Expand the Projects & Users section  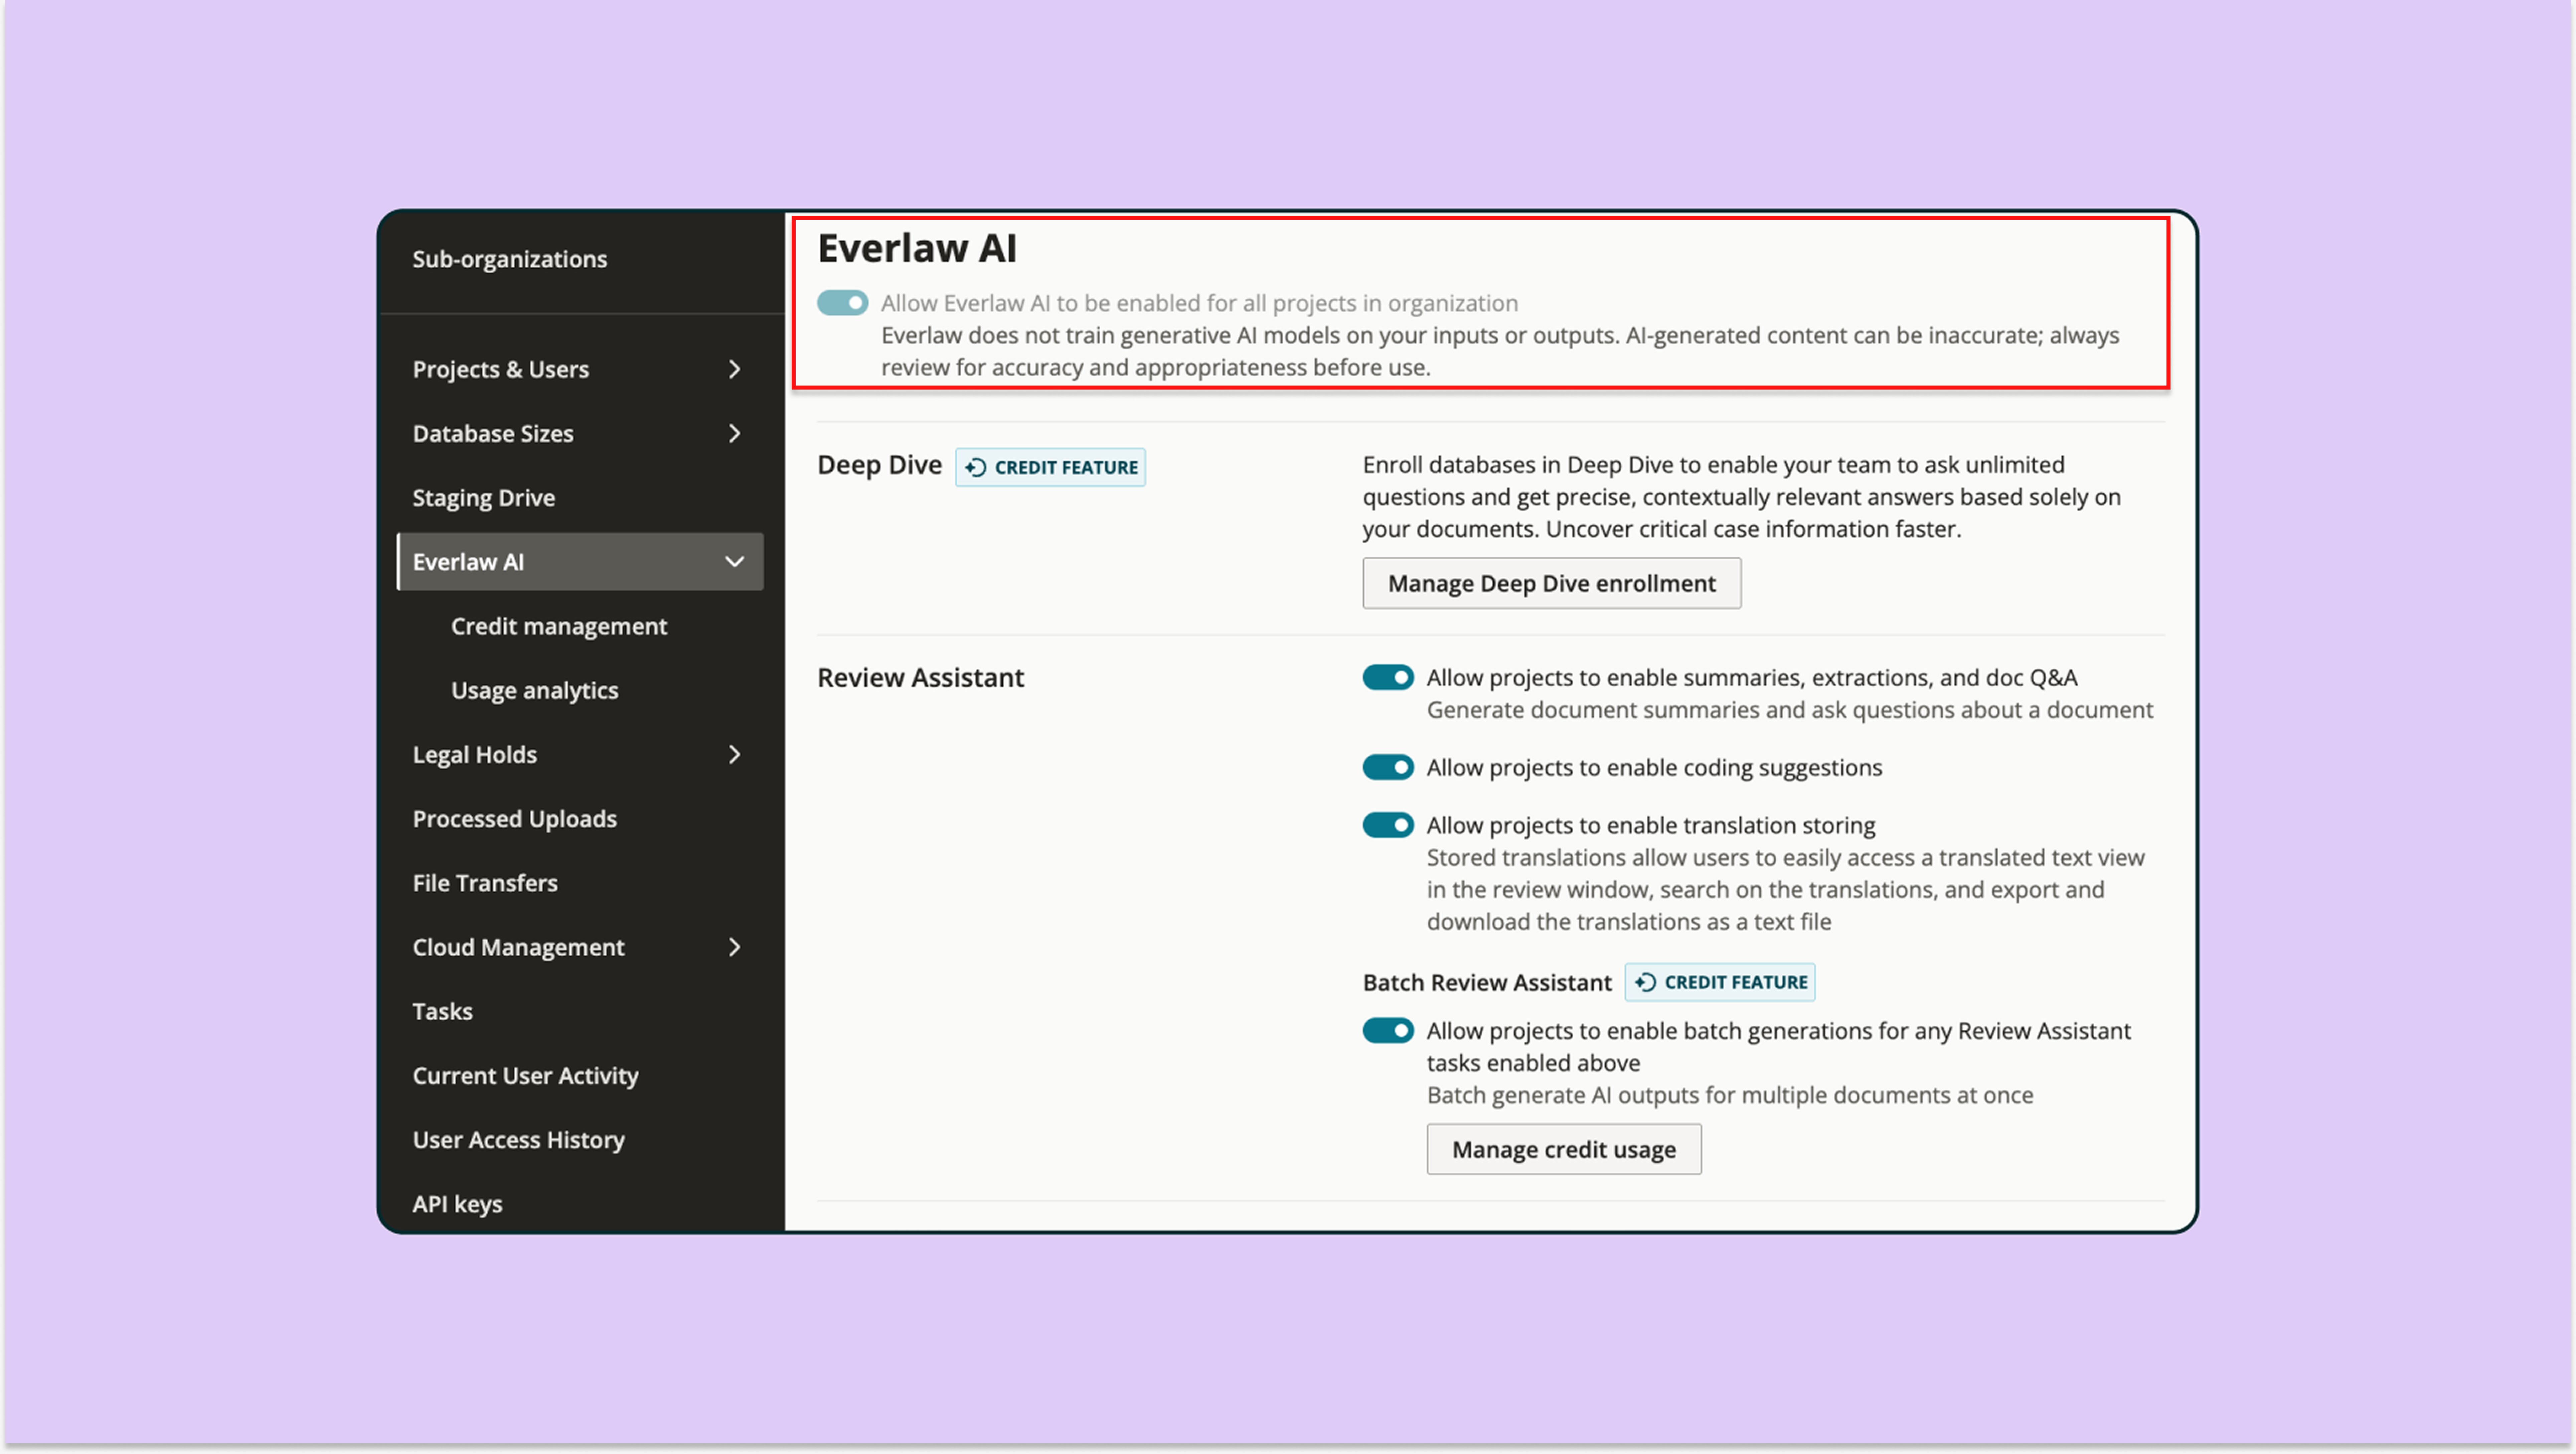(x=735, y=369)
